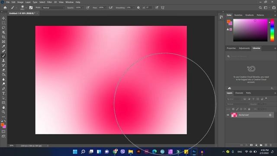This screenshot has height=156, width=277.
Task: Select the Frame tool
Action: point(3,42)
